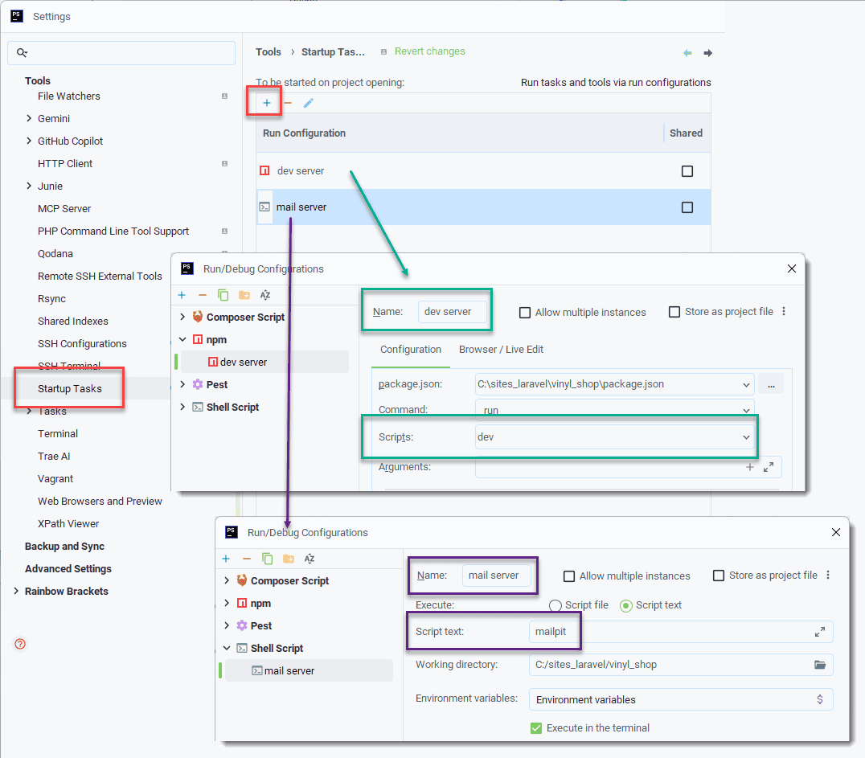Click the forward navigation arrow in Settings
Screen dimensions: 865x758
click(707, 53)
